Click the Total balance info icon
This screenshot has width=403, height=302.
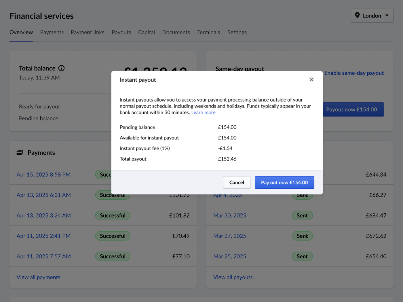pyautogui.click(x=61, y=68)
